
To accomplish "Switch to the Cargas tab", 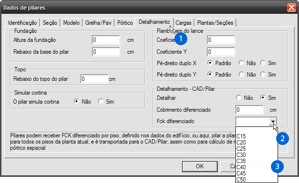I will pyautogui.click(x=183, y=23).
